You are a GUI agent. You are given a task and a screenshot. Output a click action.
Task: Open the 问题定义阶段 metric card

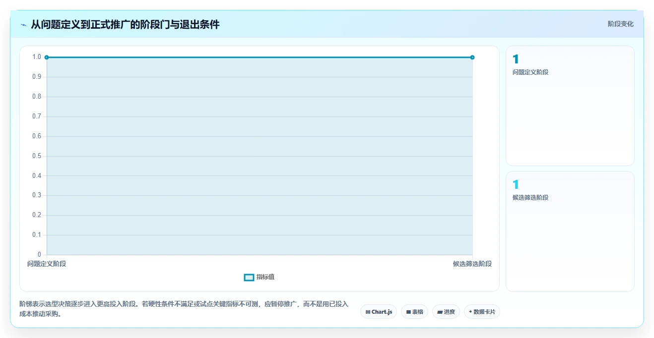coord(570,106)
